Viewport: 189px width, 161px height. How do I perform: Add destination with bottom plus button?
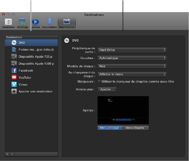pos(7,154)
